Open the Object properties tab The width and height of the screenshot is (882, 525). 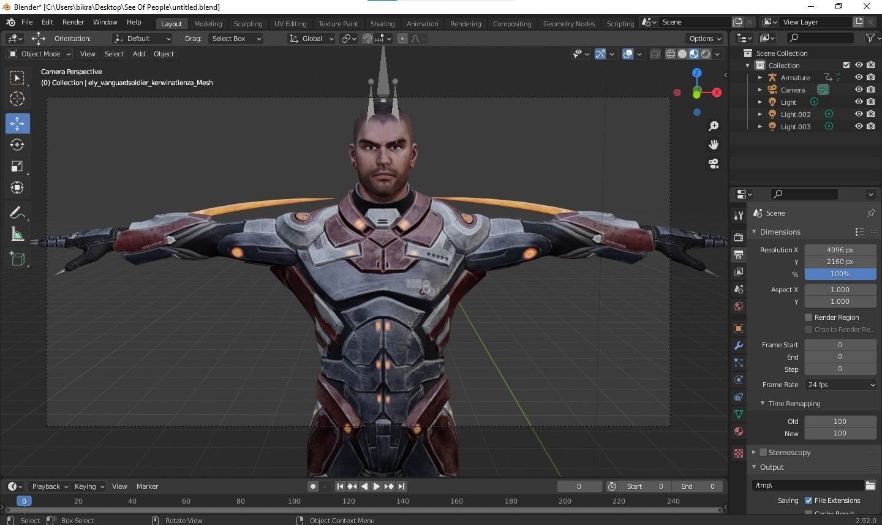coord(739,328)
